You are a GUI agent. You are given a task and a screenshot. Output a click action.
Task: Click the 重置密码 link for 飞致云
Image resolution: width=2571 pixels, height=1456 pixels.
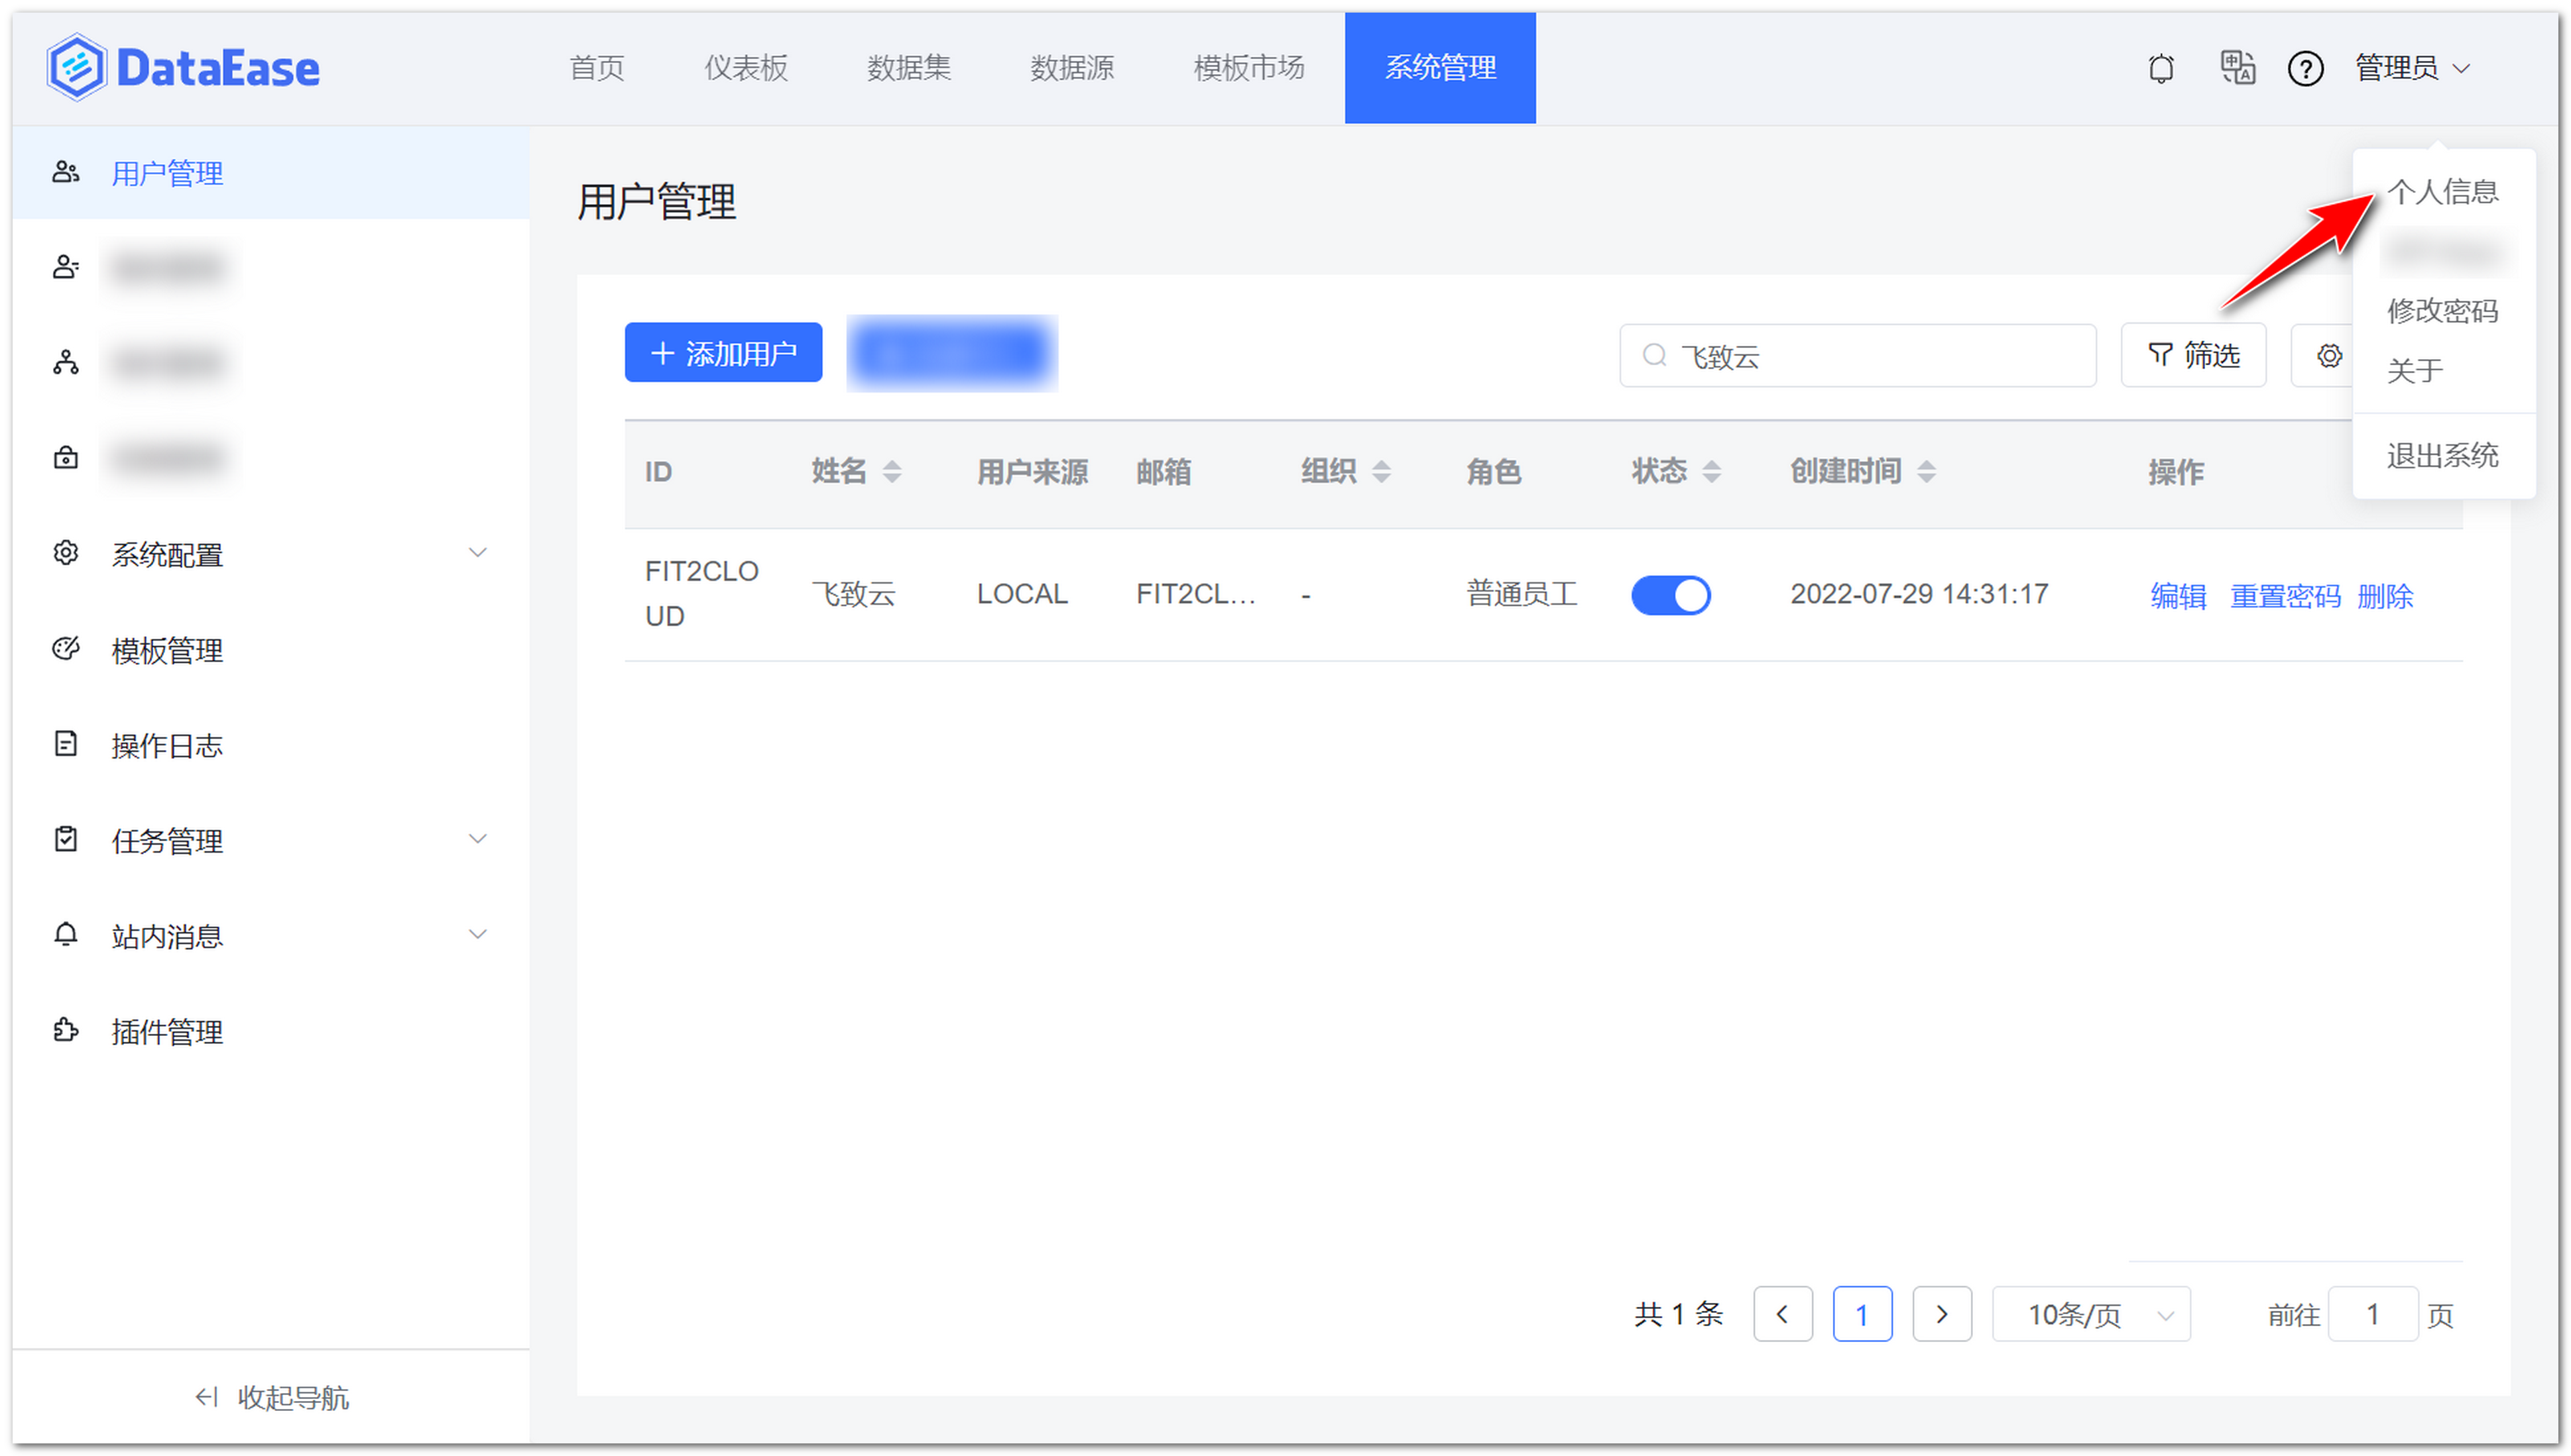tap(2285, 595)
